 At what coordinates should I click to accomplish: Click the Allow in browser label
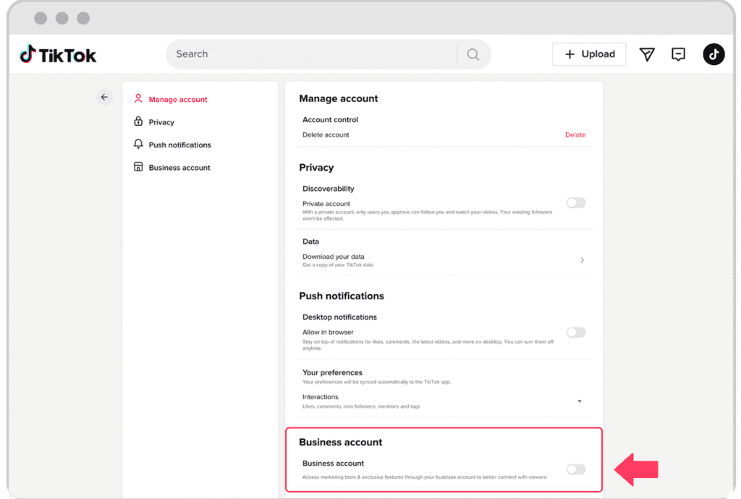point(328,333)
